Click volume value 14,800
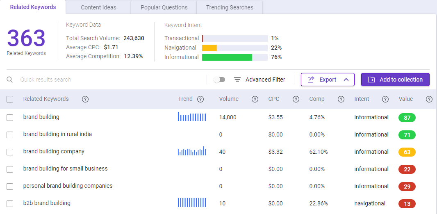 [228, 118]
